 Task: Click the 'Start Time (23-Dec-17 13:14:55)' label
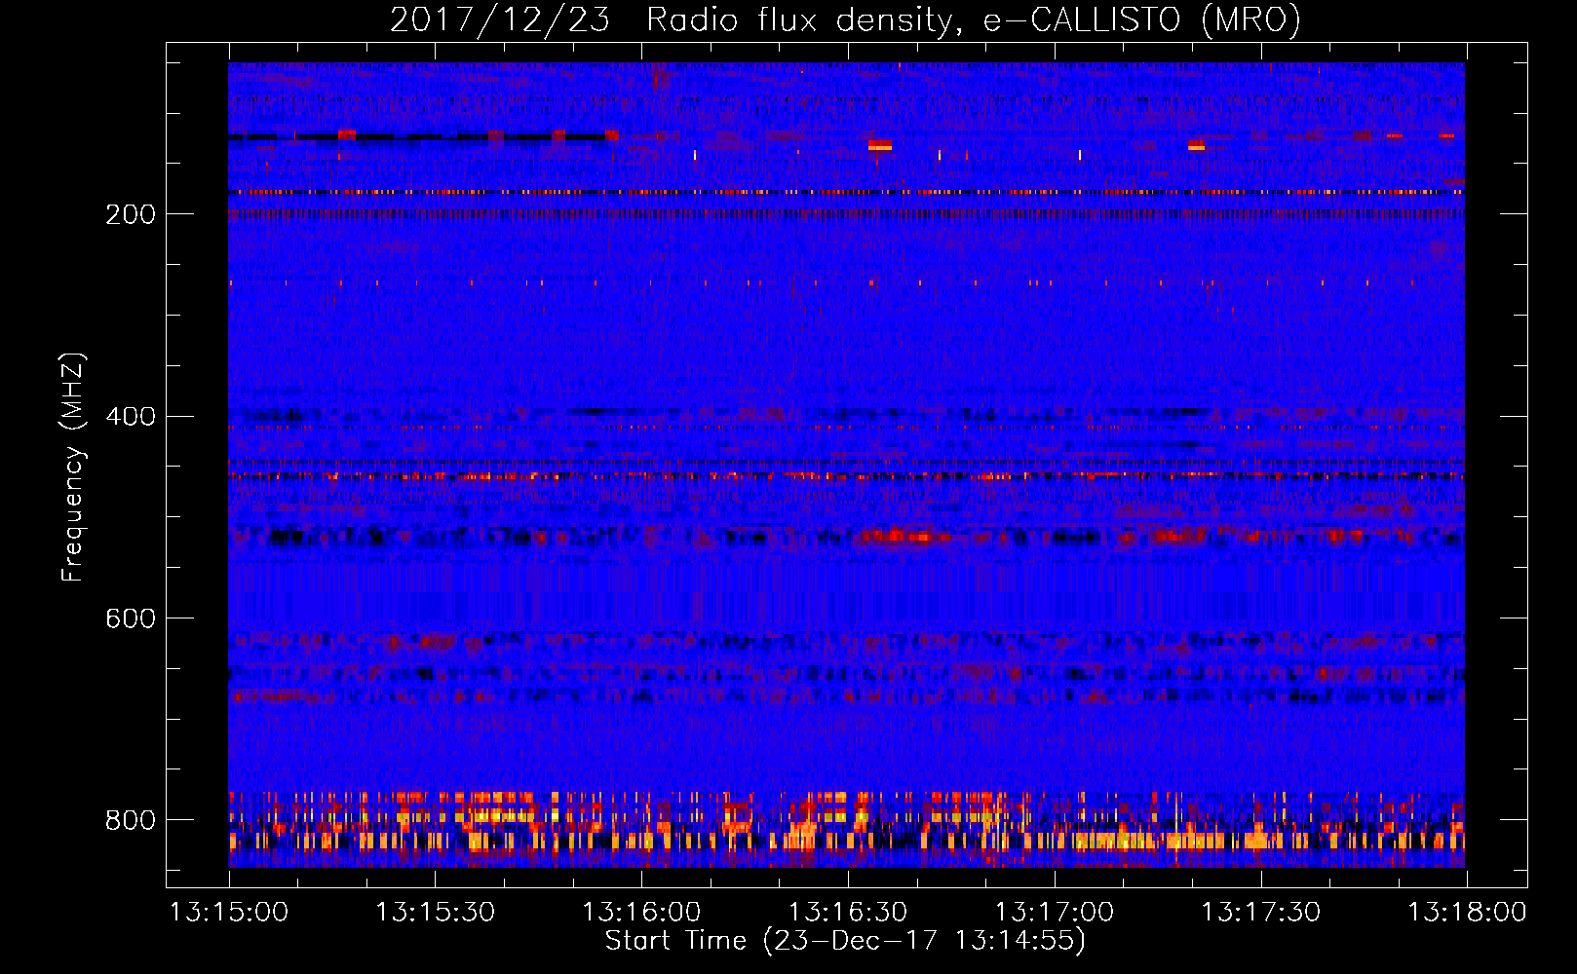845,941
